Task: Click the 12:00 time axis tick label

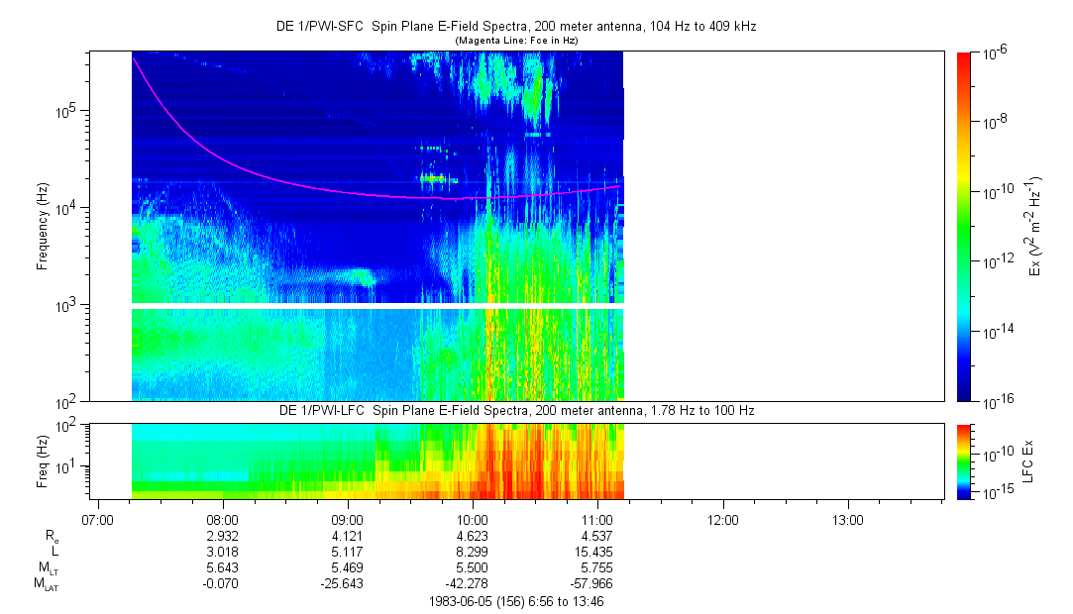Action: tap(723, 519)
